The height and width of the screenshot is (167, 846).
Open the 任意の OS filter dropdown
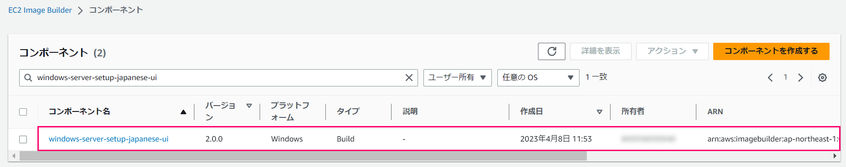pos(538,78)
